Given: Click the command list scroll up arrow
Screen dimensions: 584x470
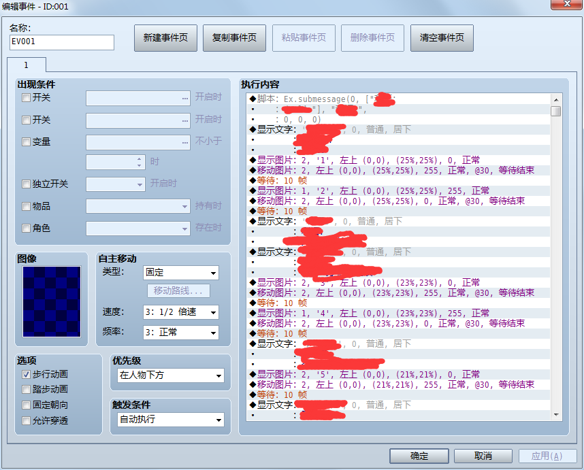Looking at the screenshot, I should [x=556, y=99].
